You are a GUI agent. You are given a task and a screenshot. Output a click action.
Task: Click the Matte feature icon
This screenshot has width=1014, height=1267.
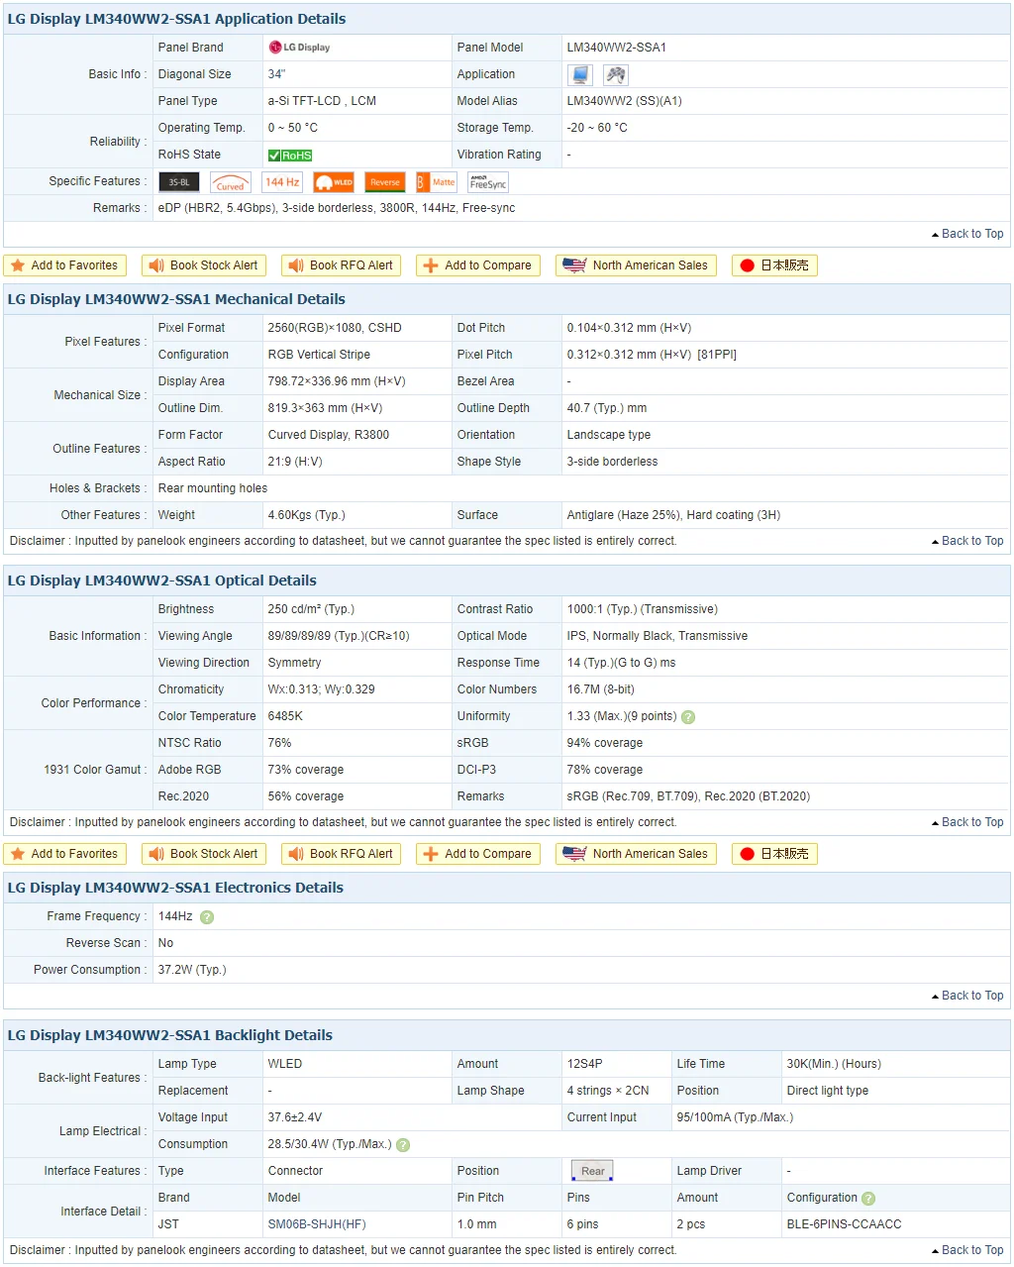pos(437,181)
